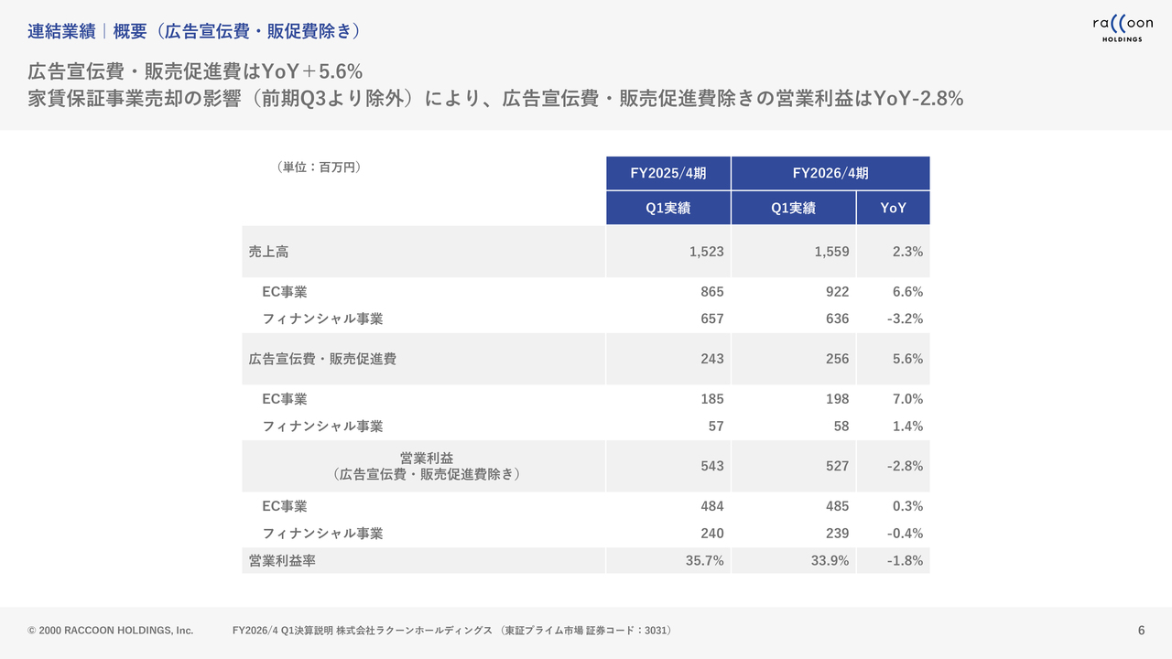Click the operating profit value 527
This screenshot has width=1172, height=659.
click(837, 466)
